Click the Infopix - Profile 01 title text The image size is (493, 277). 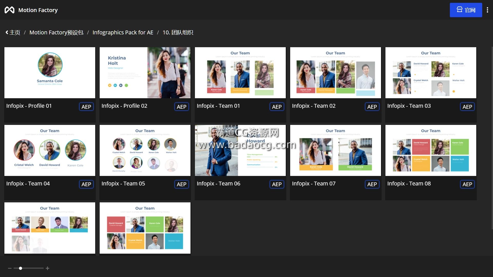tap(29, 106)
